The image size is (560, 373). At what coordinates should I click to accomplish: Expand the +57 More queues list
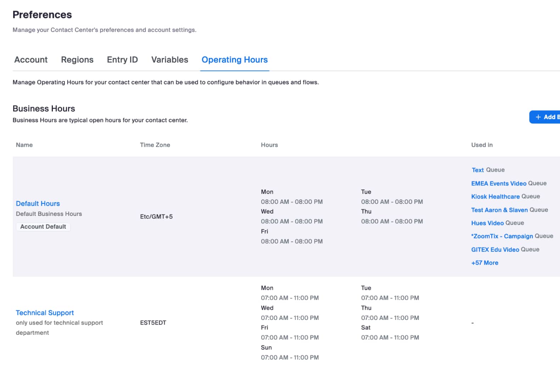[485, 263]
